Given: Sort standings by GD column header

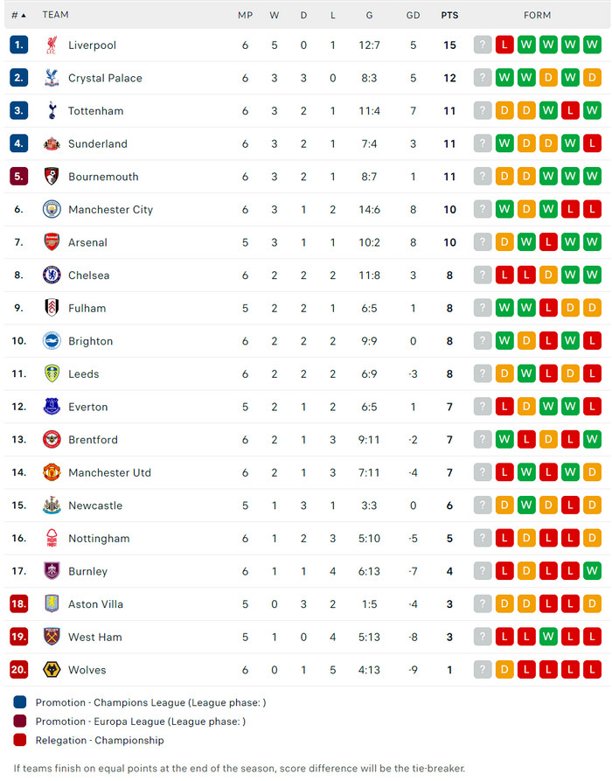Looking at the screenshot, I should click(414, 15).
